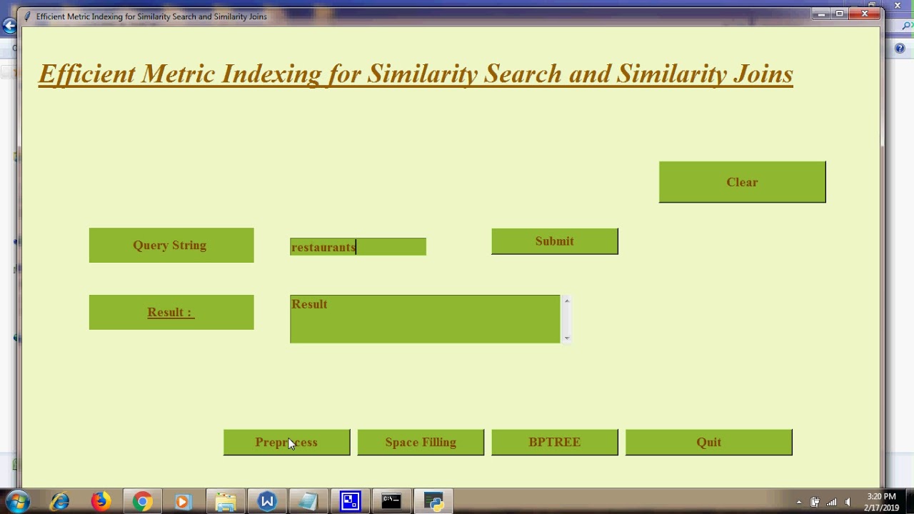Open the notepad-style taskbar icon

308,502
